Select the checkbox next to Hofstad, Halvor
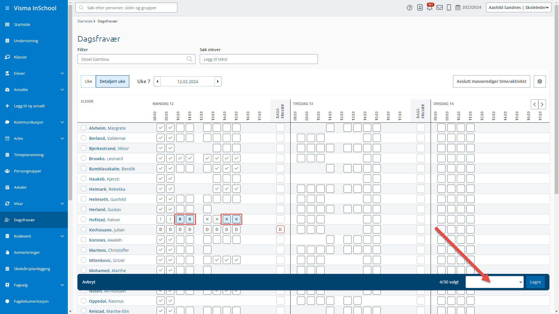The height and width of the screenshot is (314, 559). point(84,219)
